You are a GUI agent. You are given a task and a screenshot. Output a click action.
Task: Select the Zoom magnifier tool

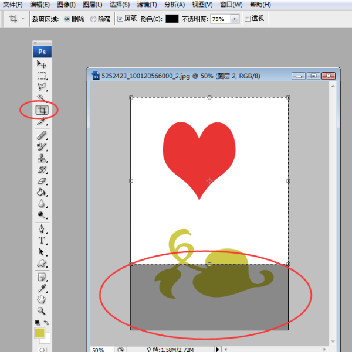(42, 311)
